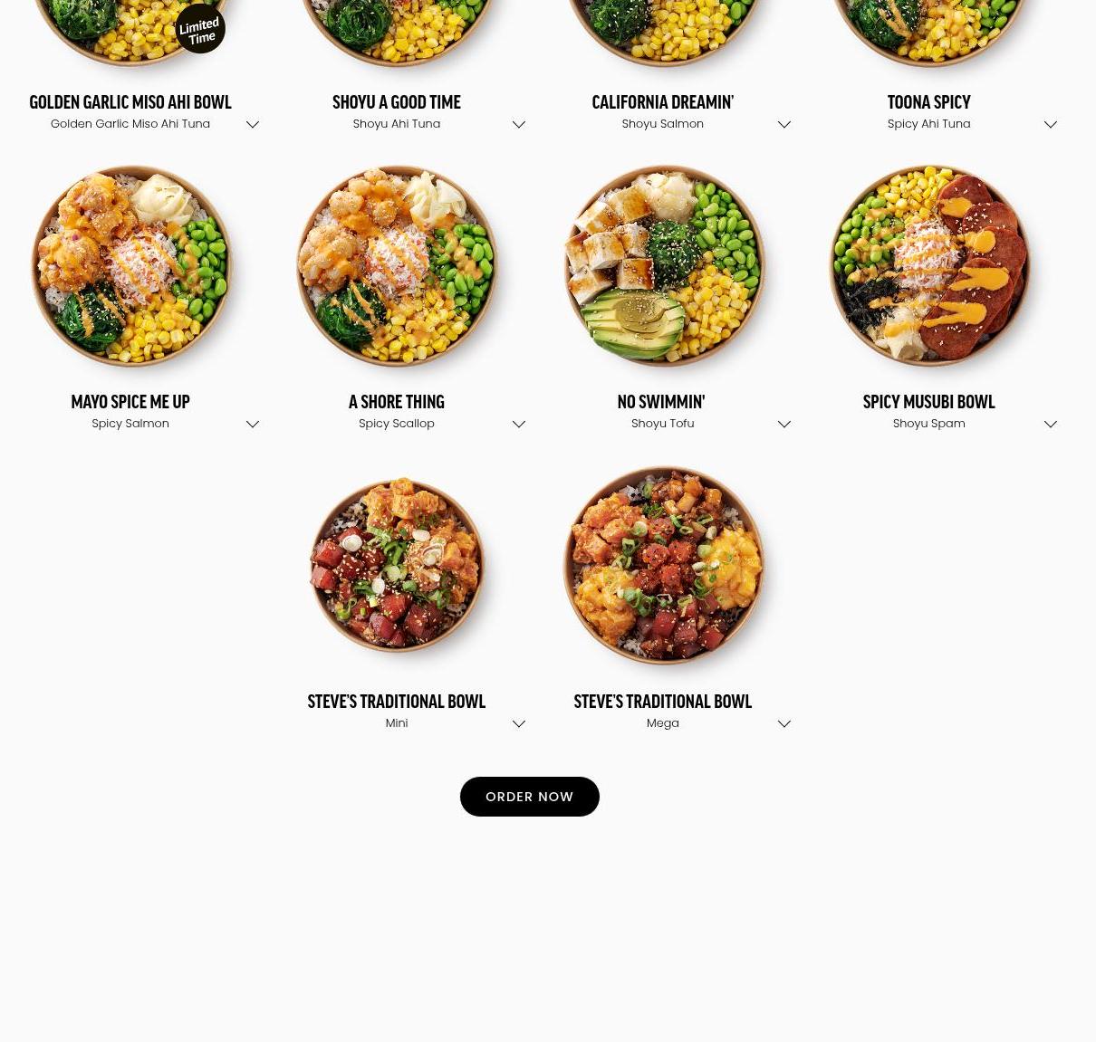The width and height of the screenshot is (1096, 1042).
Task: View the Spicy Musubi Bowl spam photo
Action: 930,266
